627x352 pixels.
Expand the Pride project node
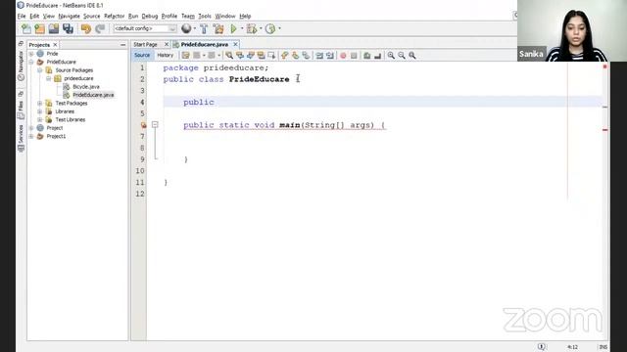coord(31,54)
